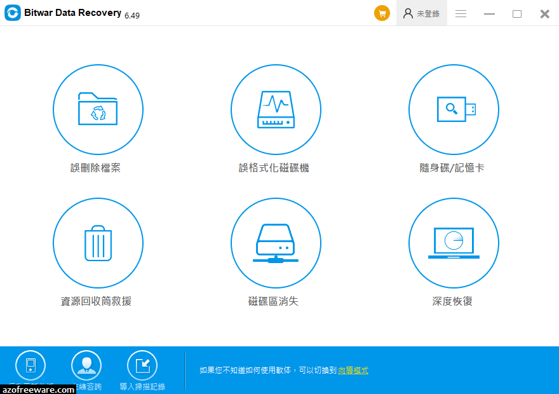Minimize the Bitwar Data Recovery window

point(489,13)
